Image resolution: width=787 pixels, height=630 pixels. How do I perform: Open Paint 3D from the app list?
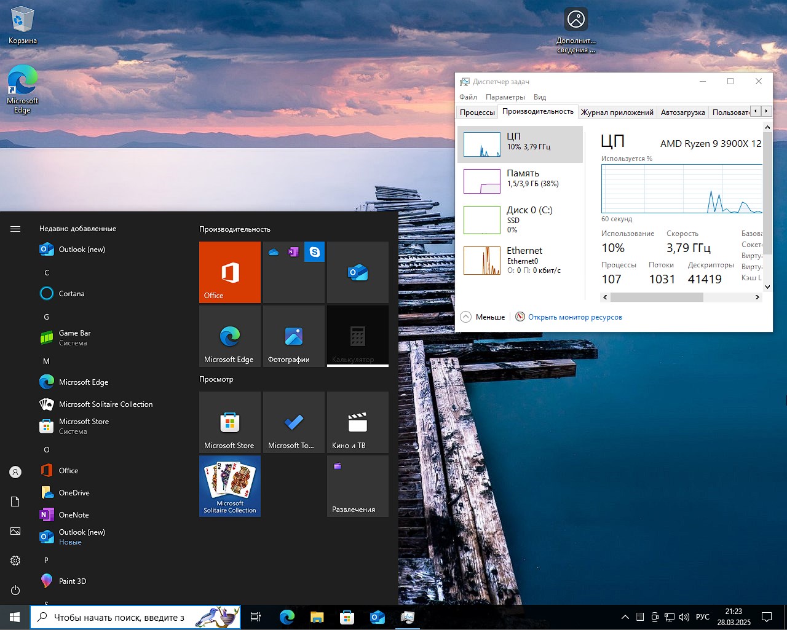[72, 581]
